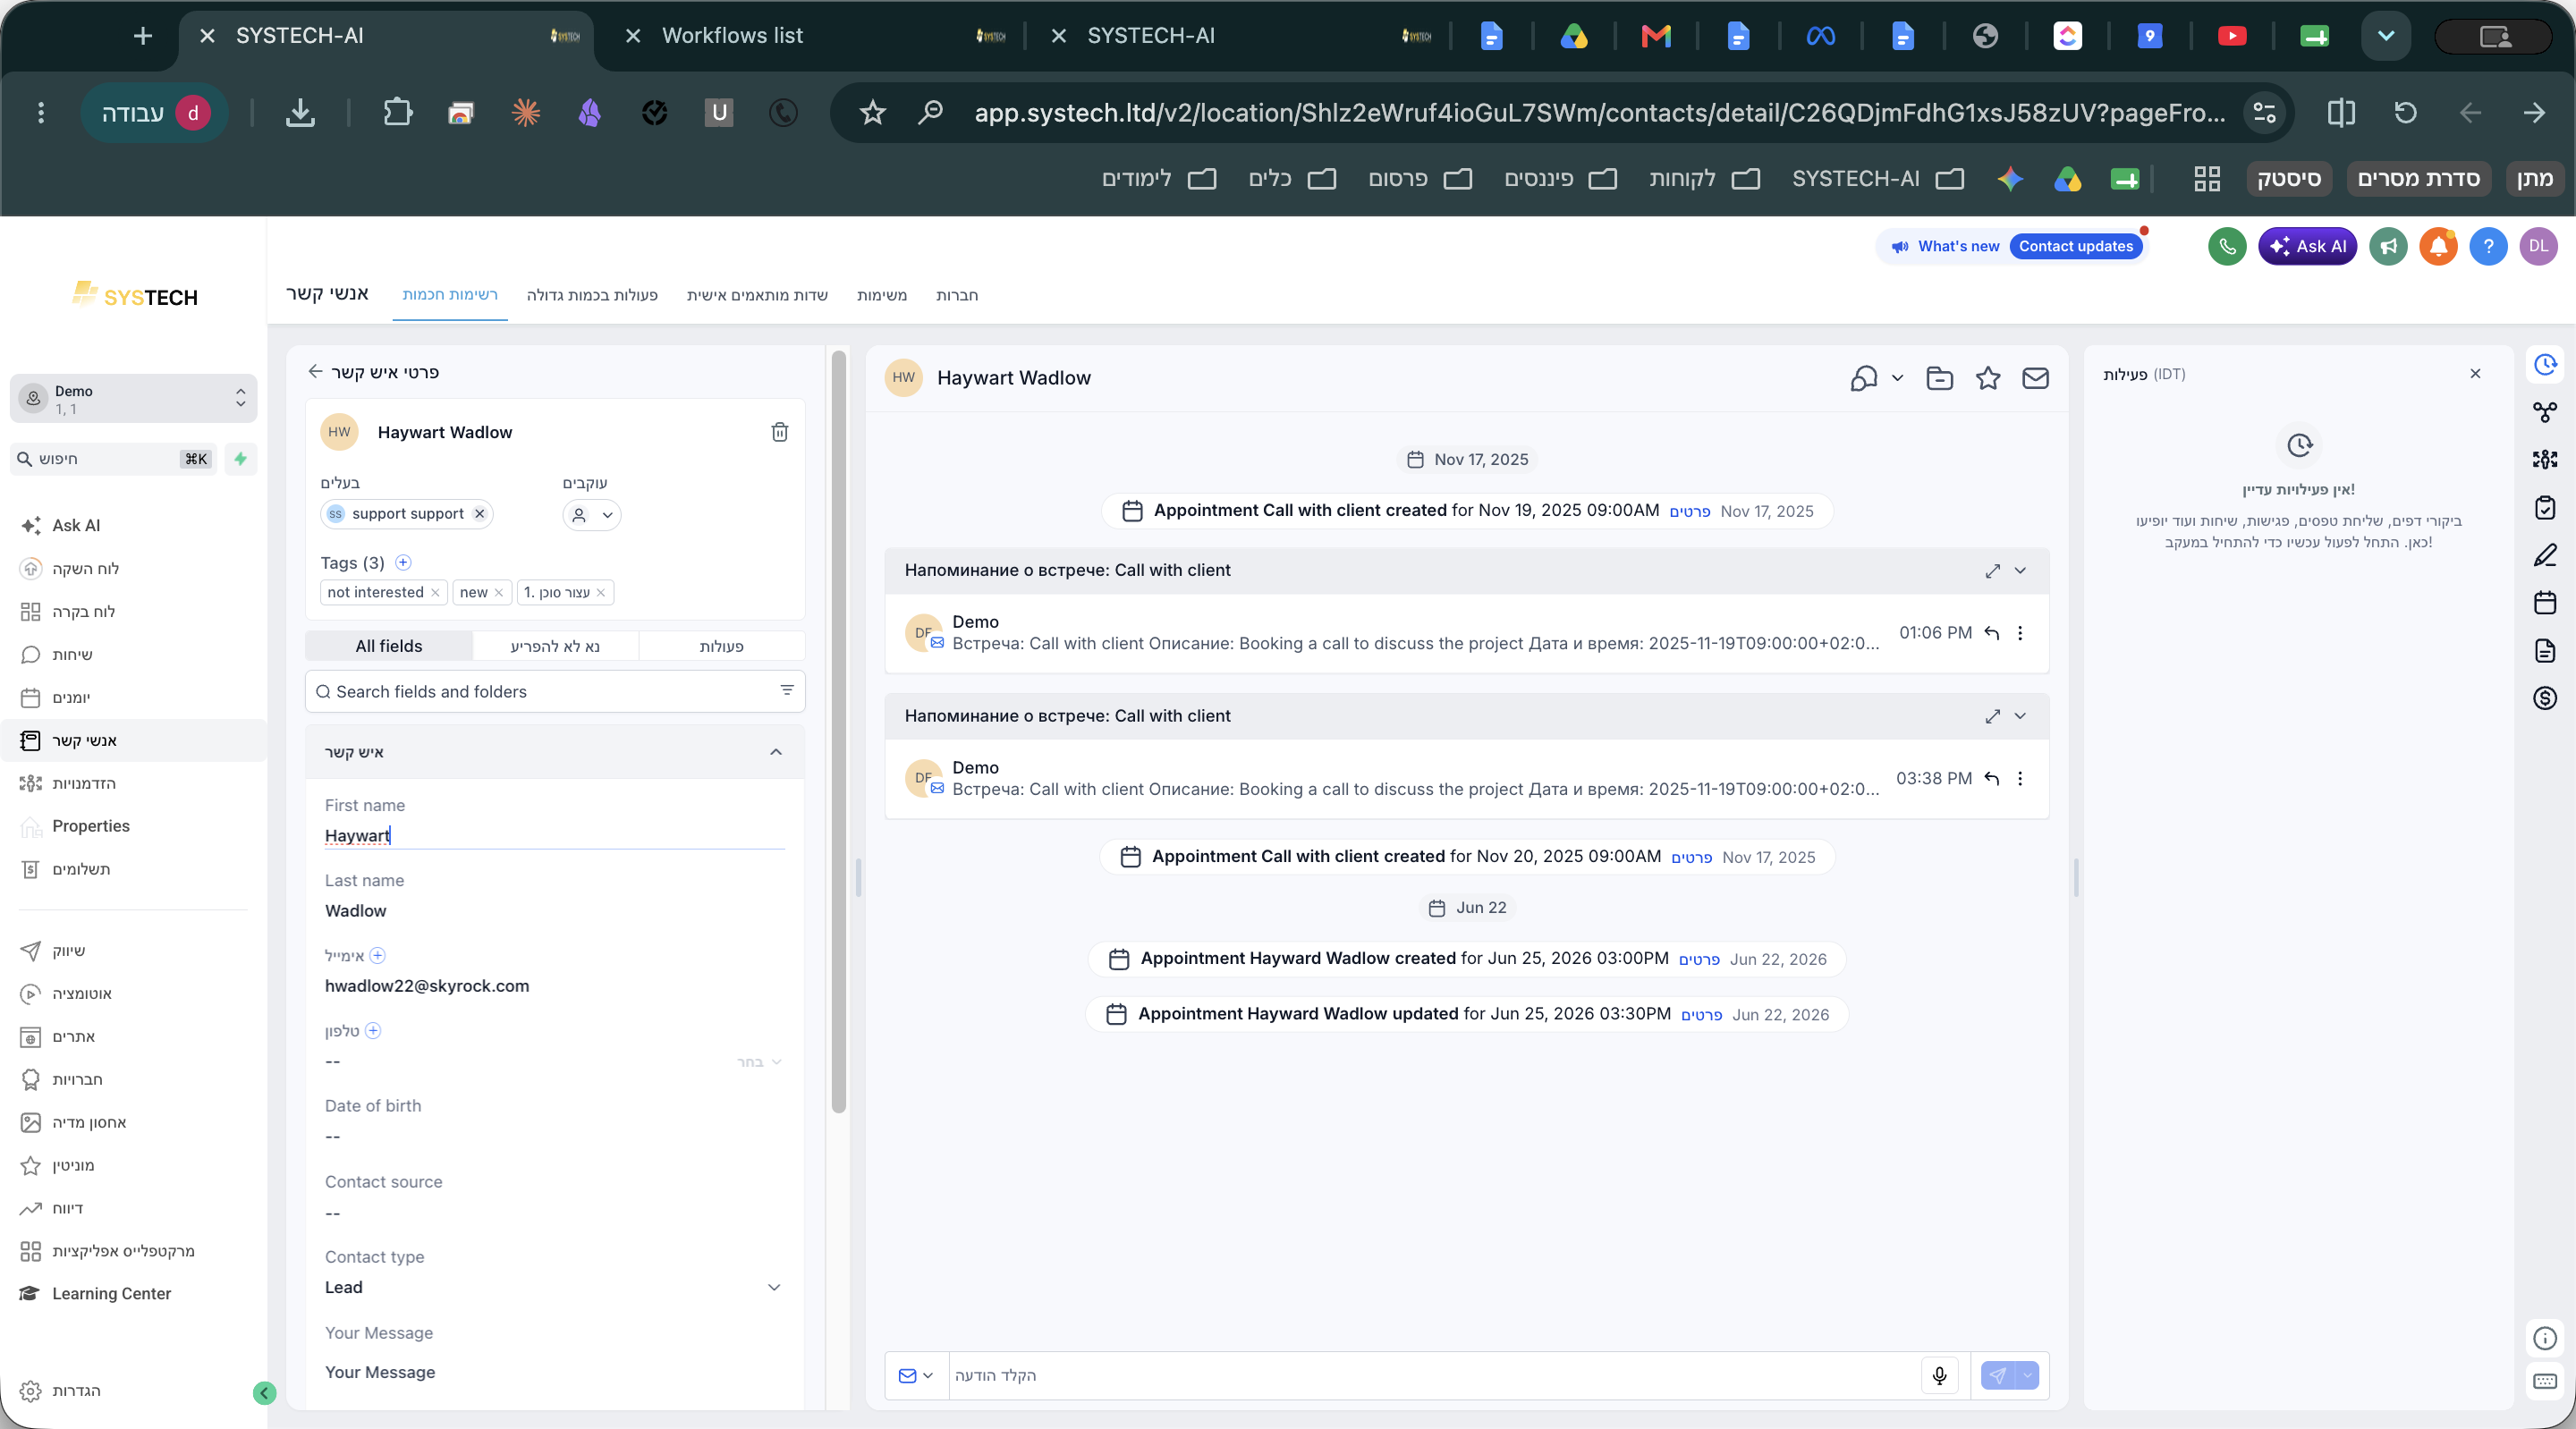Screen dimensions: 2576x1429
Task: Expand first Напоминание message fullscreen
Action: (1992, 570)
